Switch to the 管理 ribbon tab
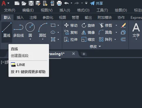Viewport: 142px width, 108px height. point(75,18)
